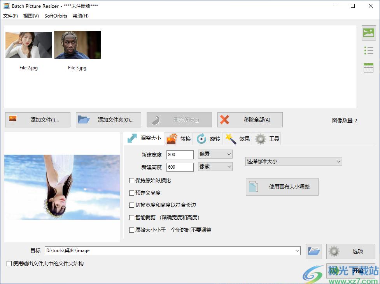This screenshot has width=380, height=284.
Task: Switch to list view icon
Action: [x=368, y=50]
